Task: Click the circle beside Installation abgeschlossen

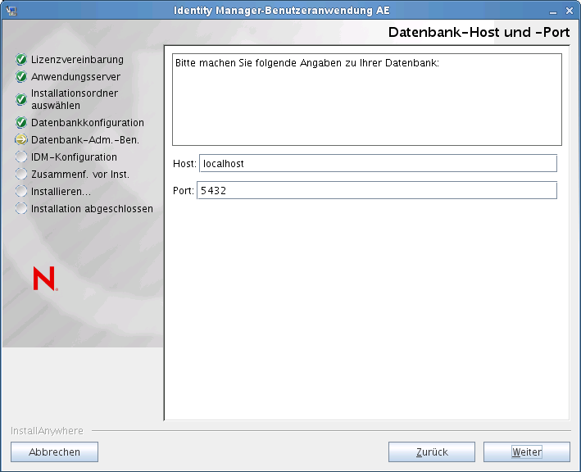Action: pos(21,208)
